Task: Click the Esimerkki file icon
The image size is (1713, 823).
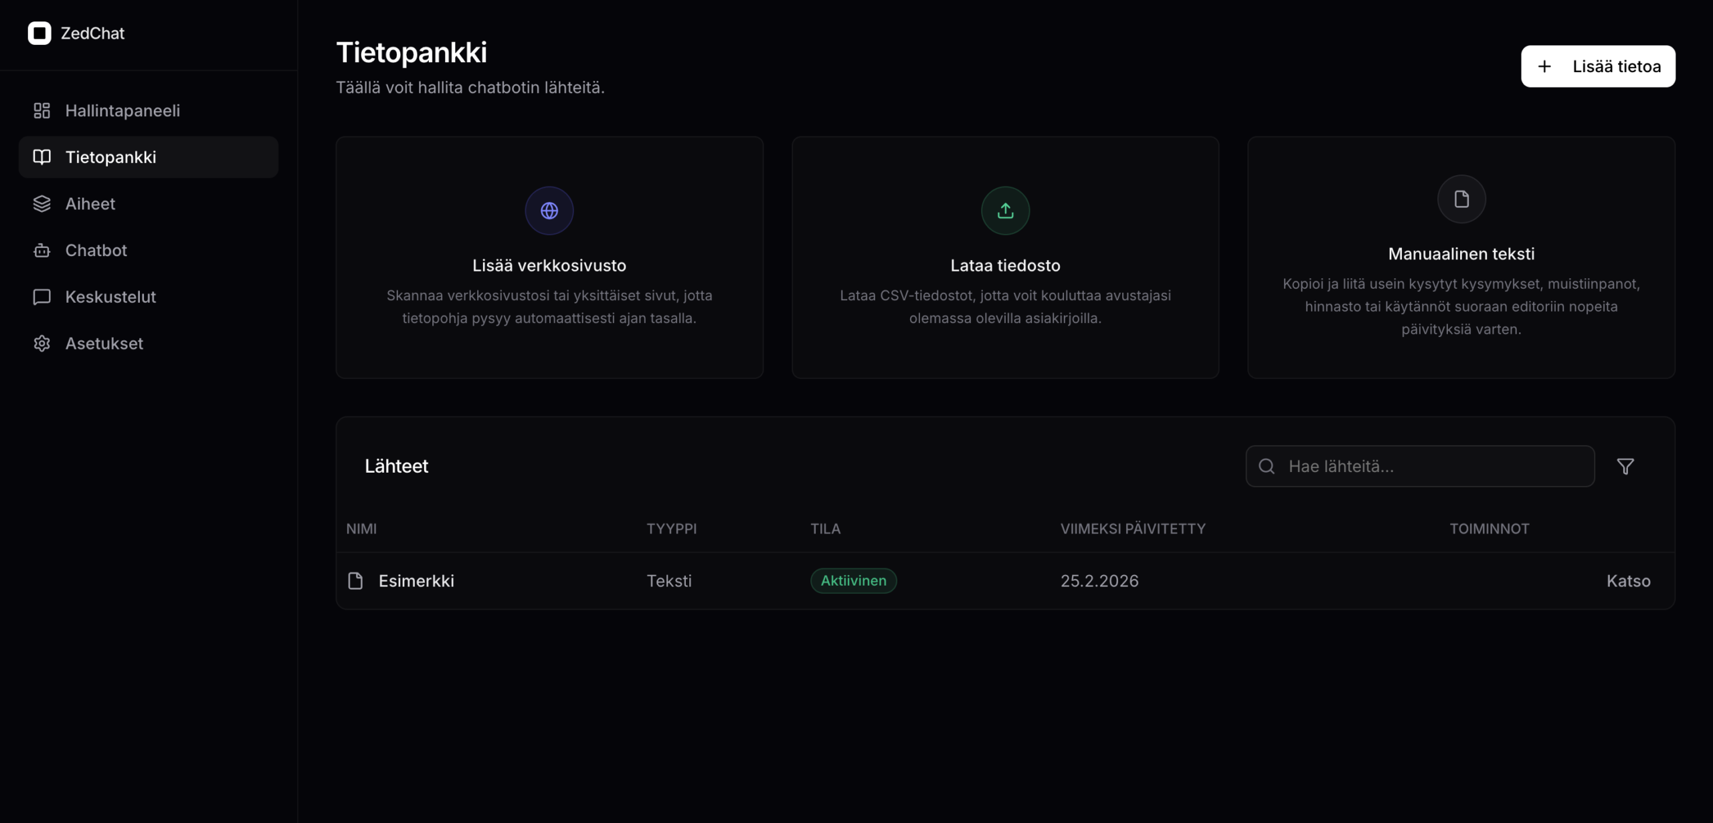Action: [x=355, y=580]
